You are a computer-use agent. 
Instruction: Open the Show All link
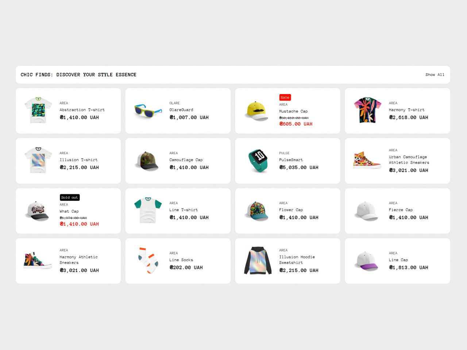click(x=435, y=75)
